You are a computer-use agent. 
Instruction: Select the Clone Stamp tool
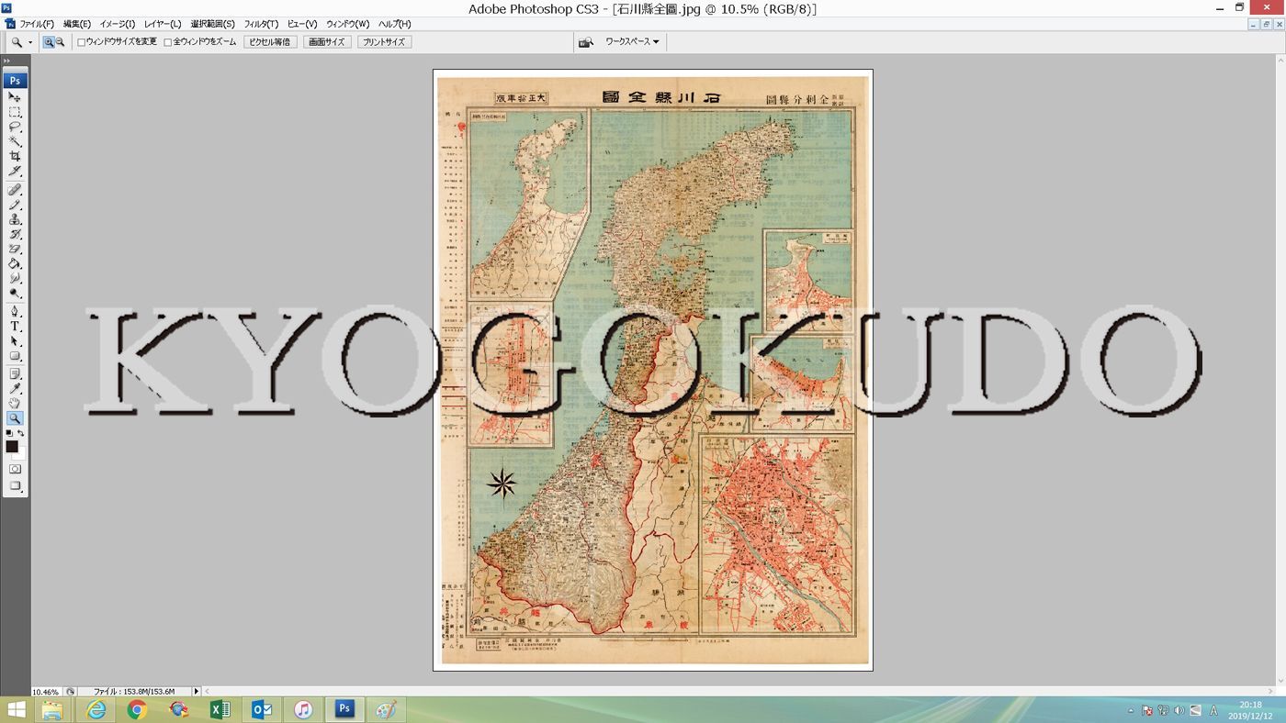coord(15,219)
